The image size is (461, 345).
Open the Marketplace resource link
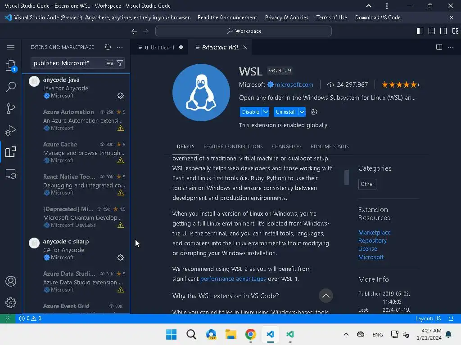pos(374,232)
